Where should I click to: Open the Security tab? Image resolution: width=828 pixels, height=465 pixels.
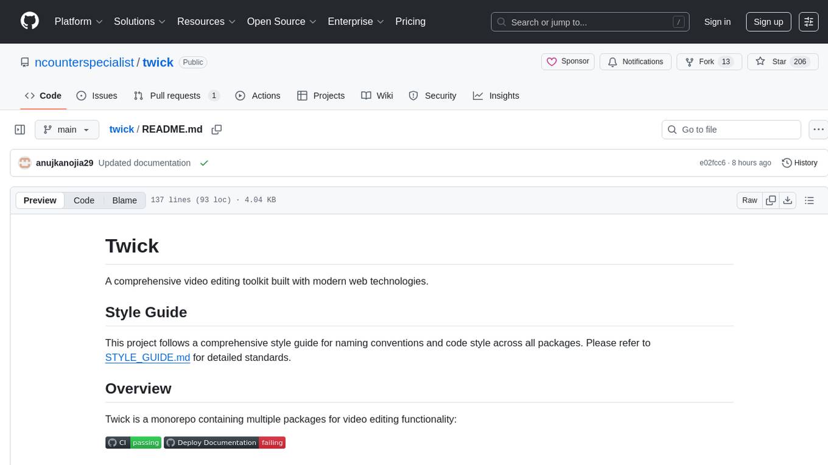click(432, 96)
